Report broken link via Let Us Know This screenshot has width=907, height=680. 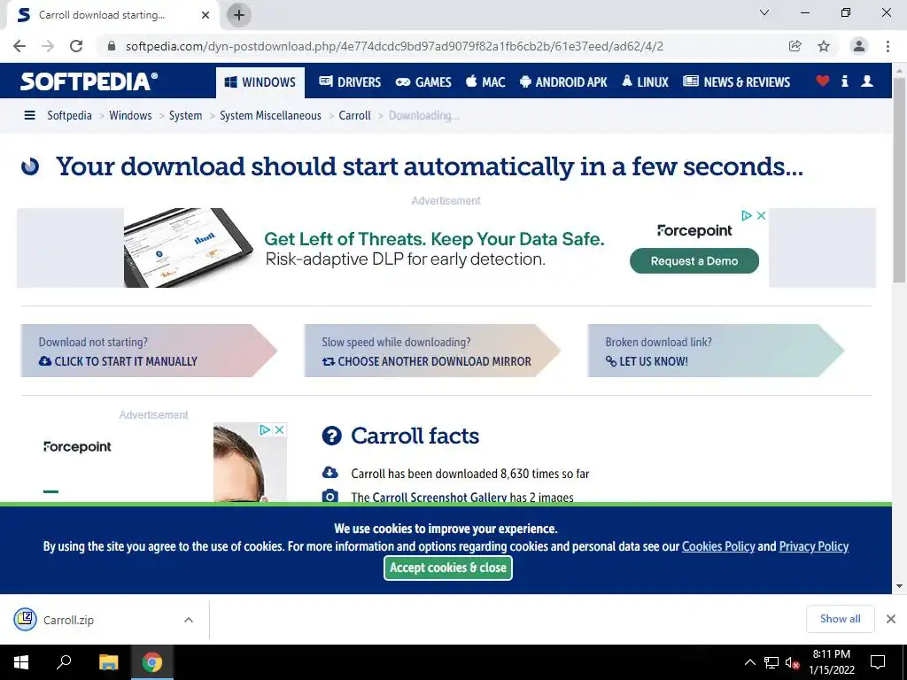(647, 361)
